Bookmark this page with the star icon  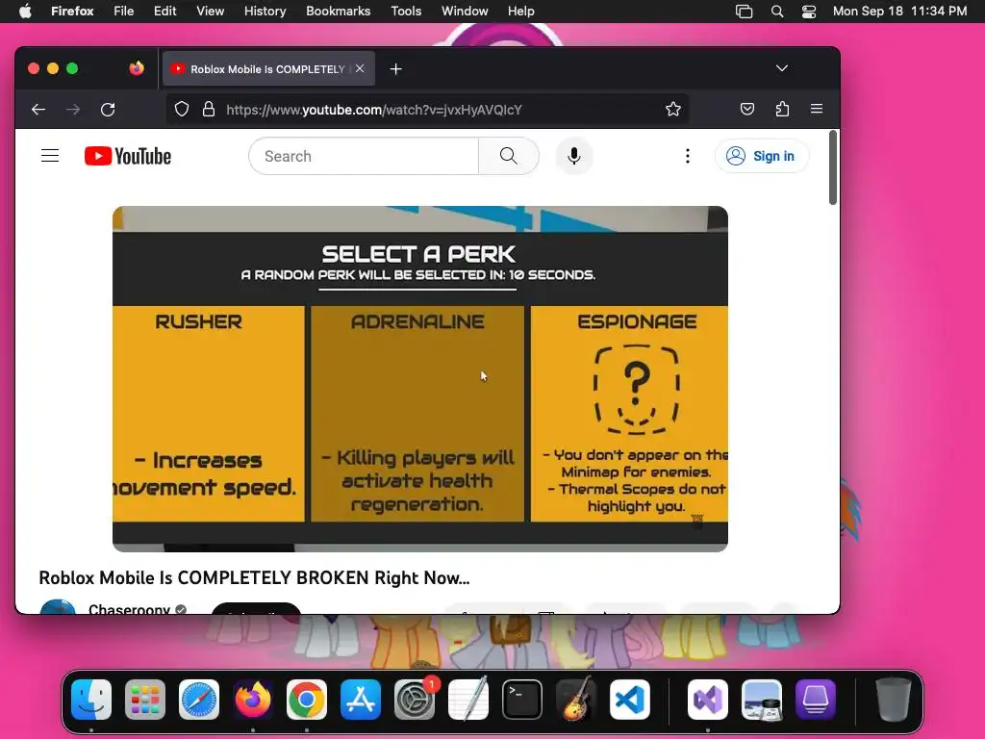pos(673,110)
